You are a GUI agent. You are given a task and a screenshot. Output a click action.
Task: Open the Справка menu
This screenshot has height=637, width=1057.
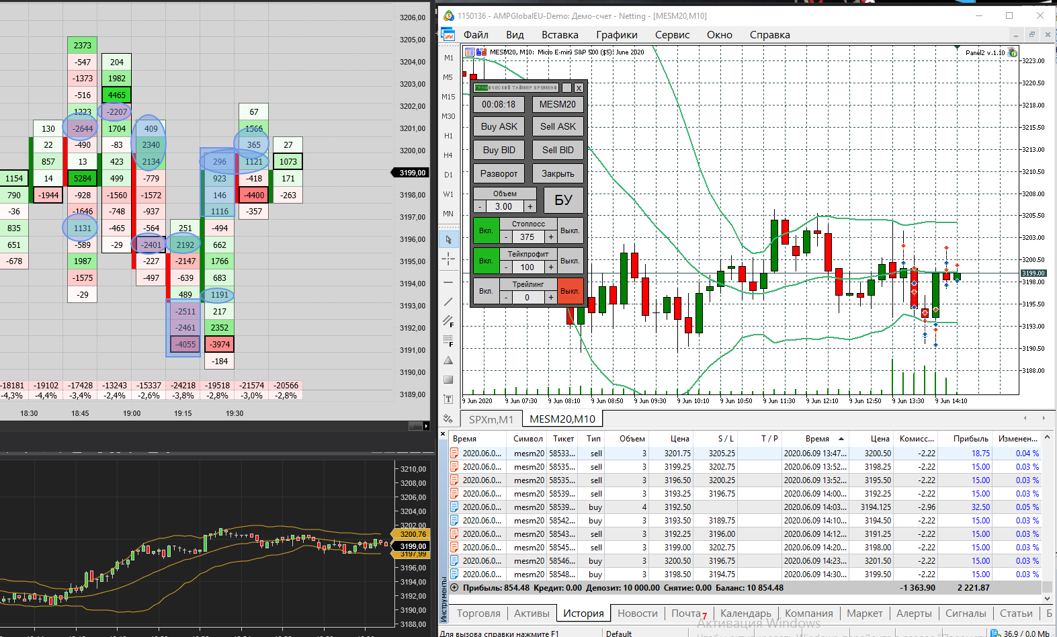point(769,35)
